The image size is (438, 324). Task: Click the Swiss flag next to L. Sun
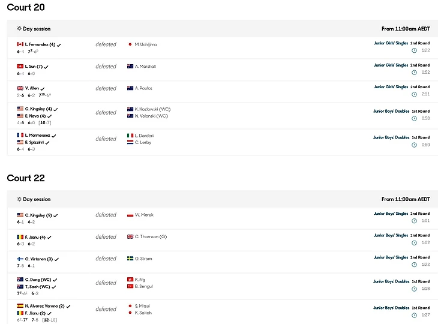coord(20,67)
